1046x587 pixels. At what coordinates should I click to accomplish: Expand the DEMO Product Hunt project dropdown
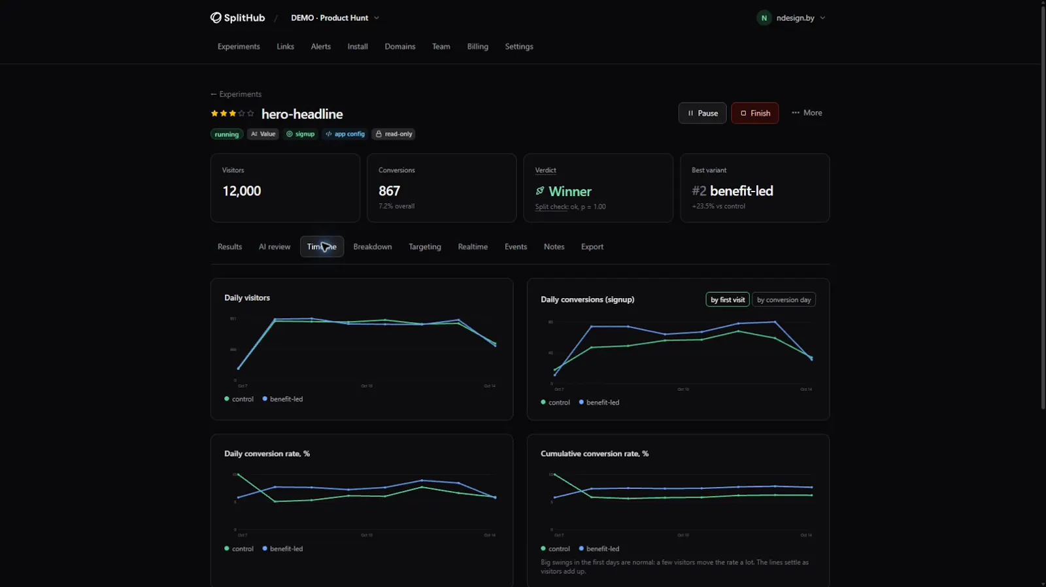point(335,18)
